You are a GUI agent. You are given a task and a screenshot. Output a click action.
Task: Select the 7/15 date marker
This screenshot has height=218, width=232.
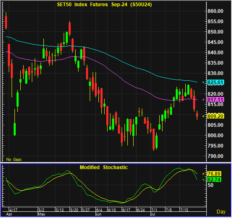click(184, 210)
